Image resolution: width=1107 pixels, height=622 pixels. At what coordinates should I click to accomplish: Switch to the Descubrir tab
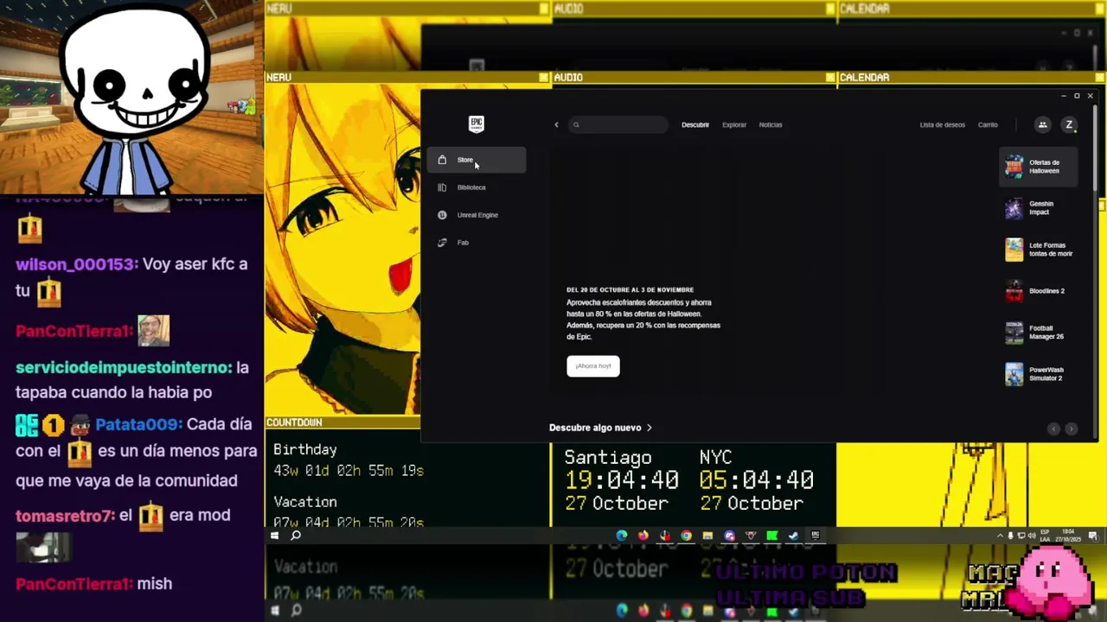[x=695, y=124]
